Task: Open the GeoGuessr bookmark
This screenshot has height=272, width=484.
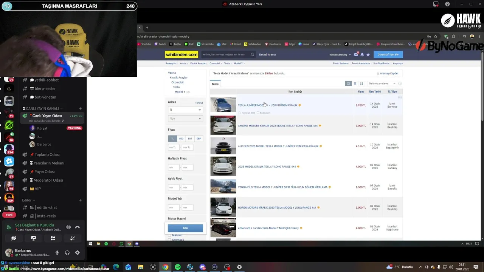Action: click(x=273, y=44)
